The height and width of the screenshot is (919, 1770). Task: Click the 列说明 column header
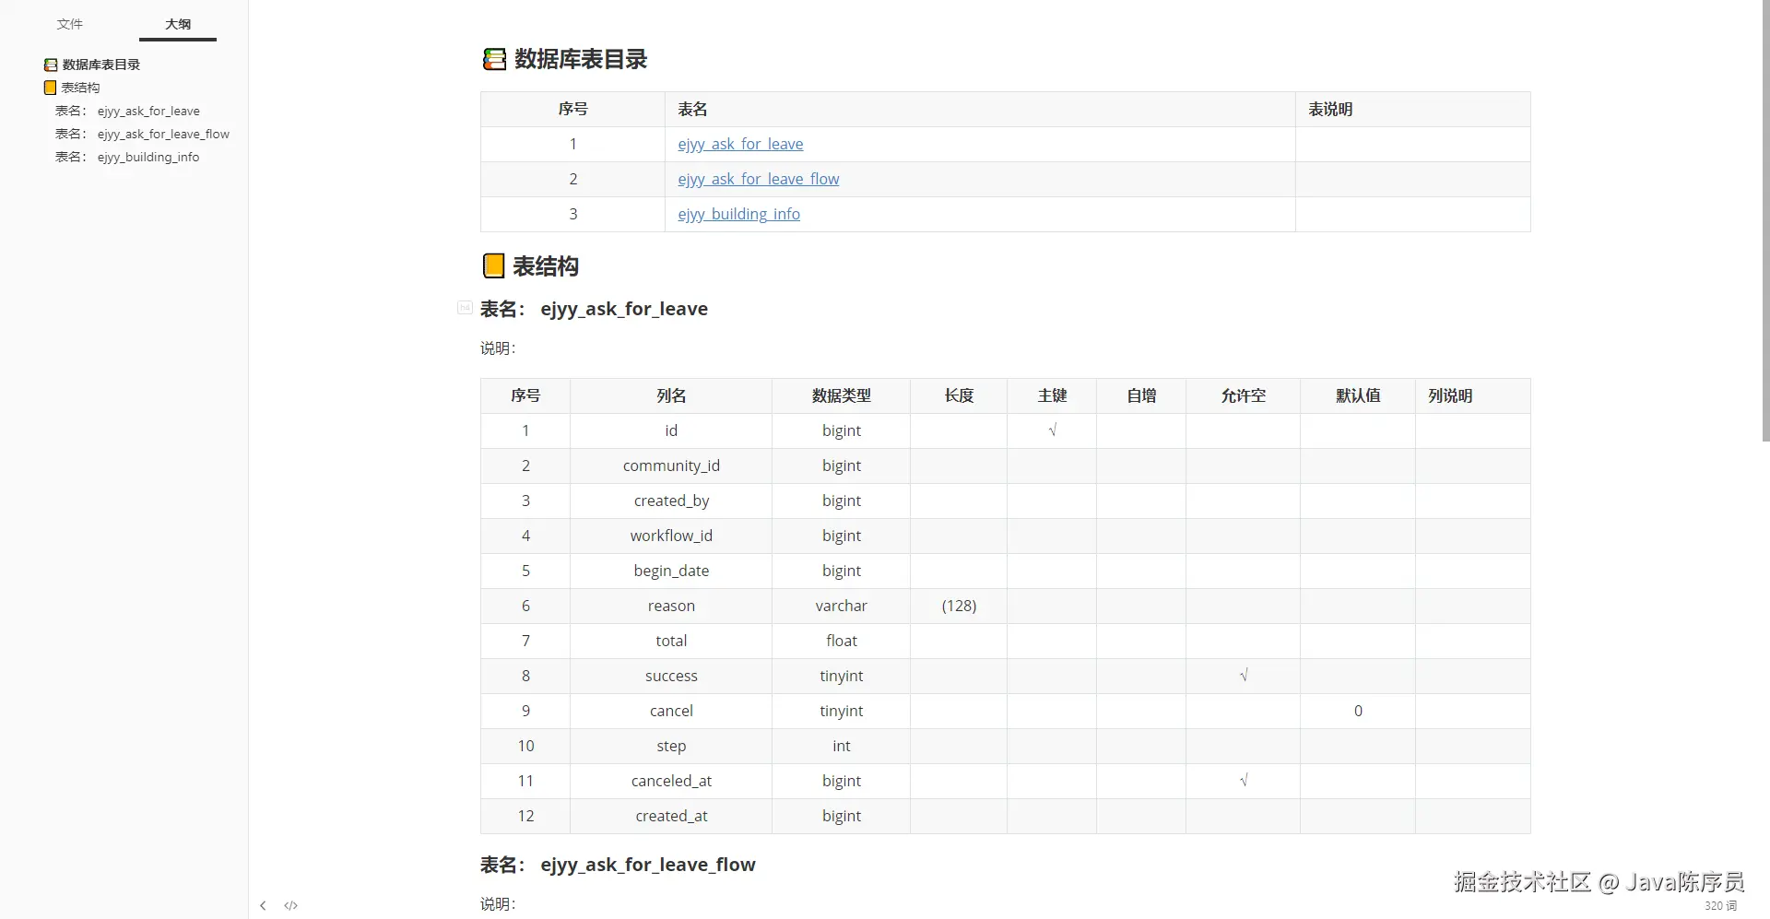[x=1473, y=396]
